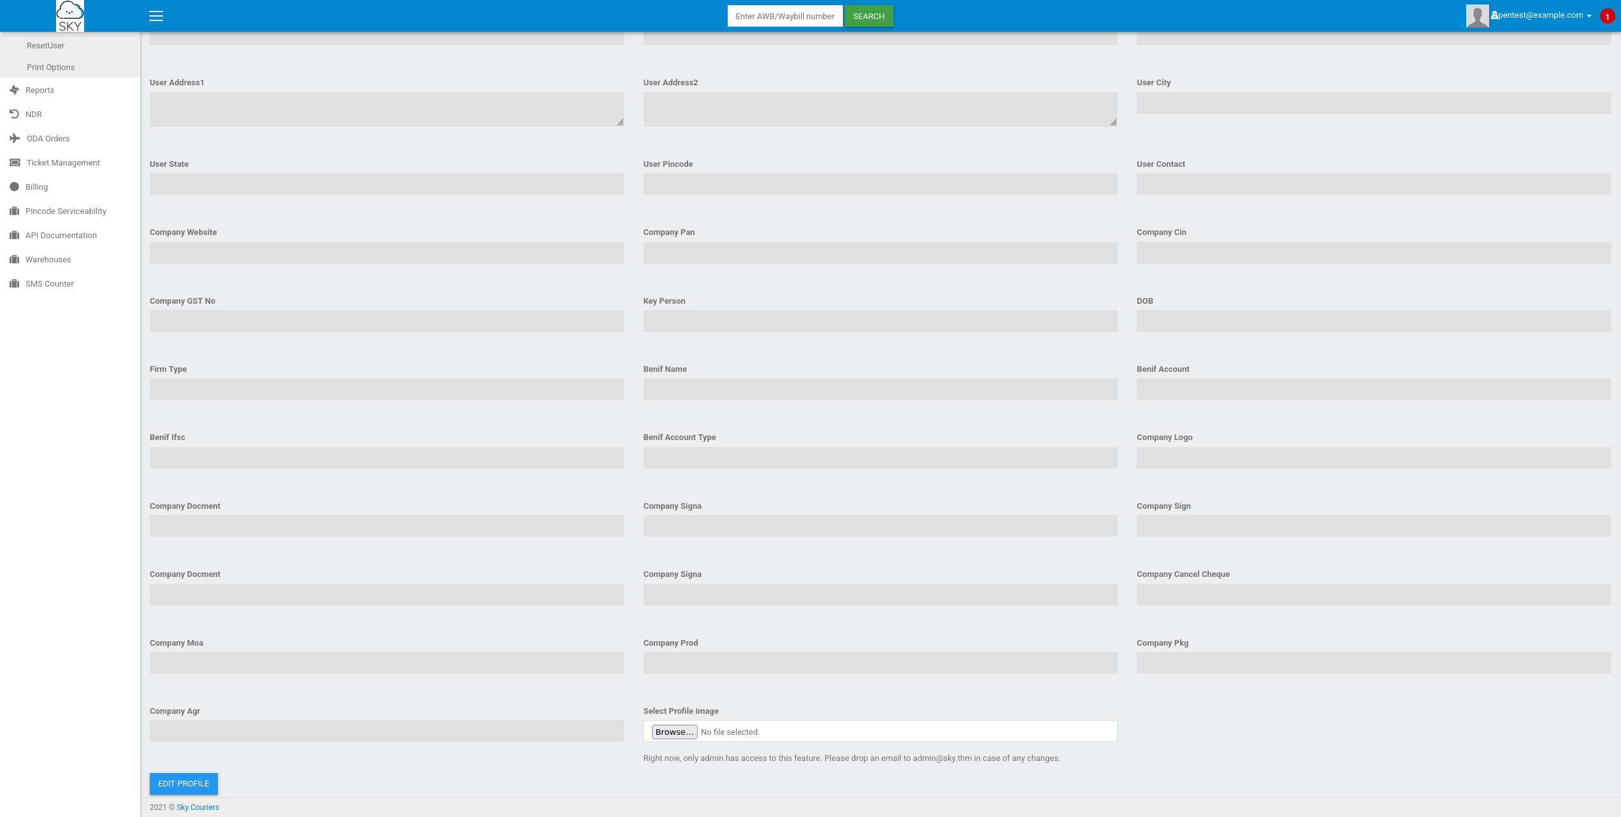Viewport: 1621px width, 817px height.
Task: Open Pincode Serviceability menu item
Action: [x=66, y=211]
